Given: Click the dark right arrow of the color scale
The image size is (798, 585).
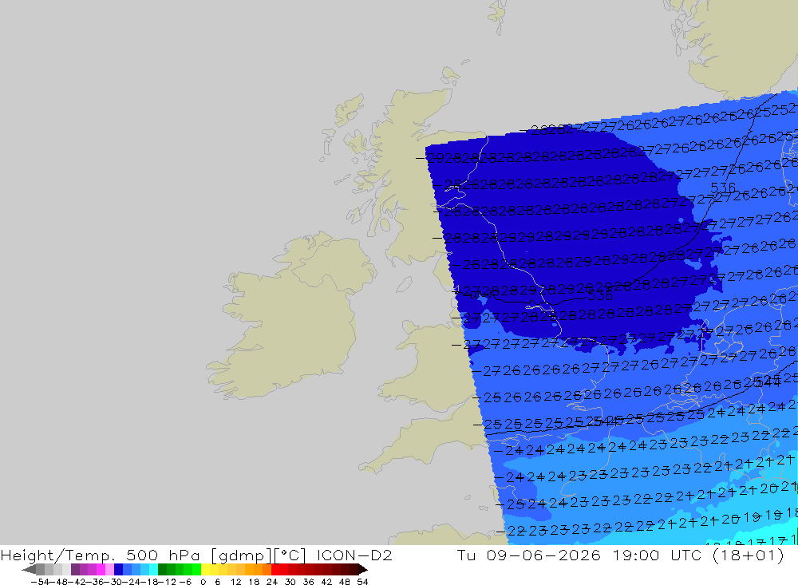Looking at the screenshot, I should [x=363, y=570].
